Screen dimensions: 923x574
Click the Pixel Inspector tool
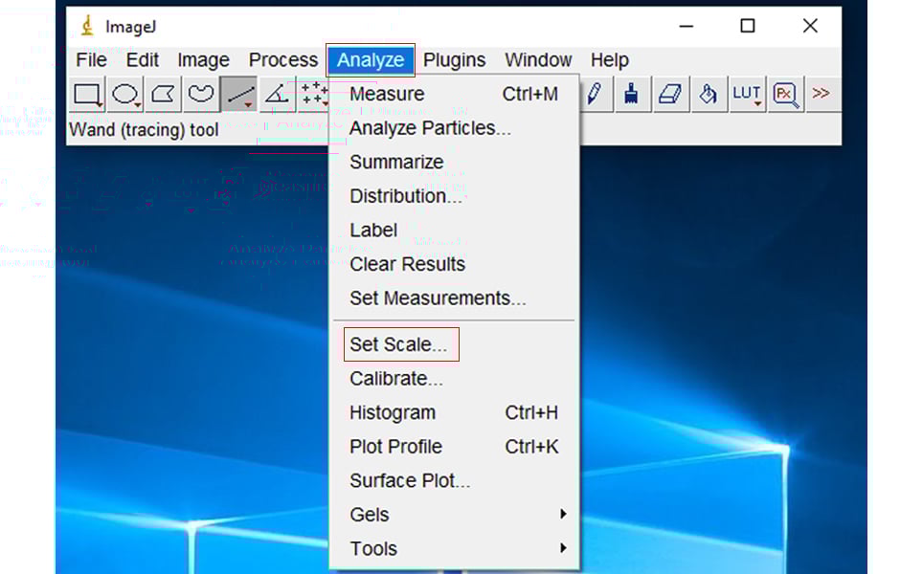tap(785, 94)
